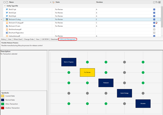Viewport: 163px width, 115px height.
Task: Switch to the Where Used tab
Action: pyautogui.click(x=18, y=39)
